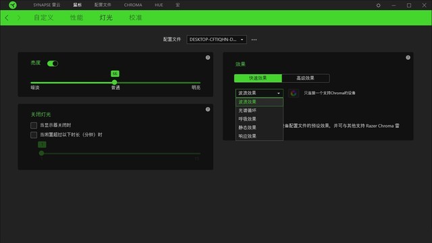The height and width of the screenshot is (243, 432).
Task: Check the idle time 当闲置超过 checkbox
Action: pyautogui.click(x=34, y=135)
